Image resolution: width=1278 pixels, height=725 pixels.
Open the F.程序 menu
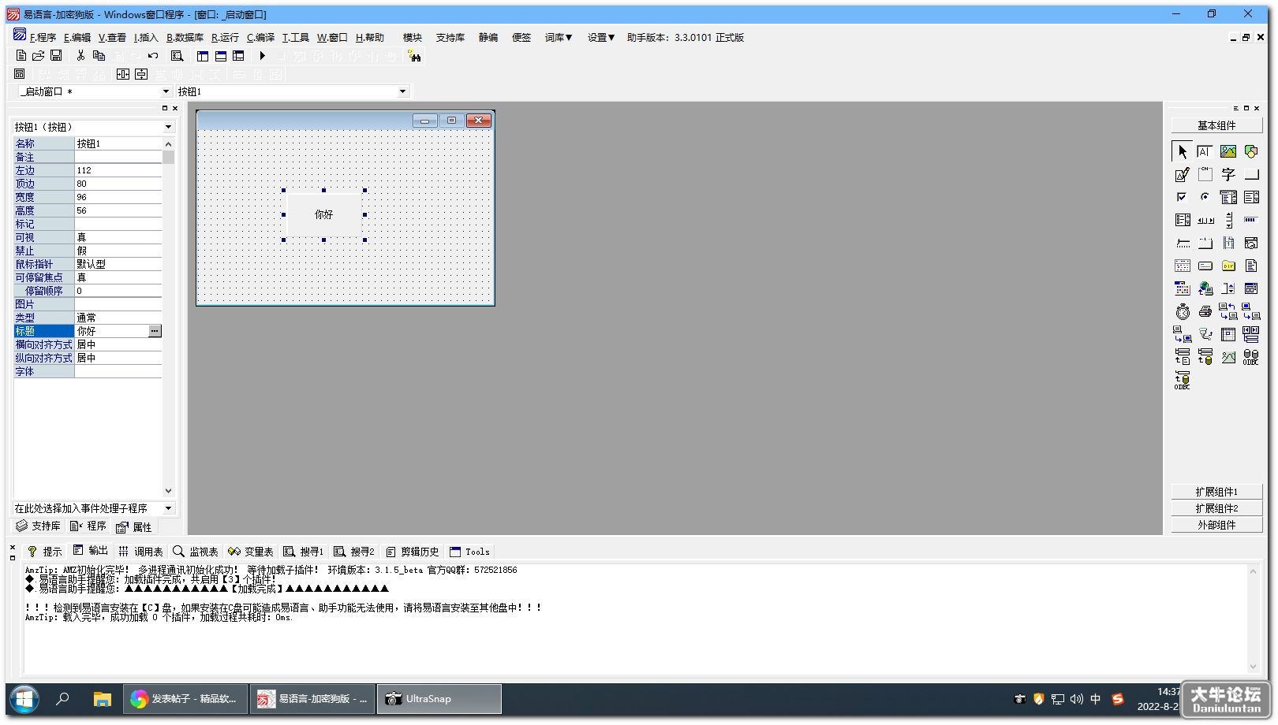coord(43,37)
